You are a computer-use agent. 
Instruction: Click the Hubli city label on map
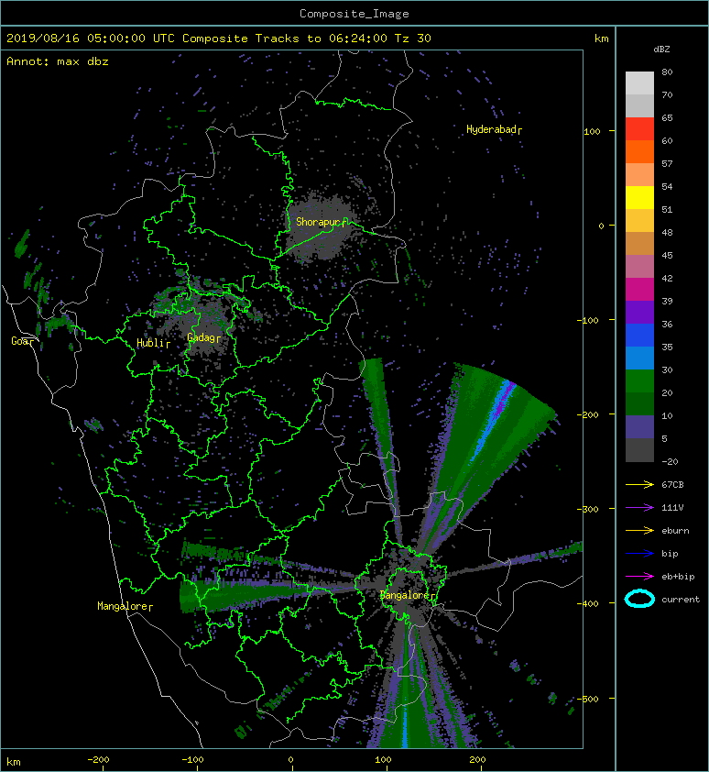(x=153, y=343)
